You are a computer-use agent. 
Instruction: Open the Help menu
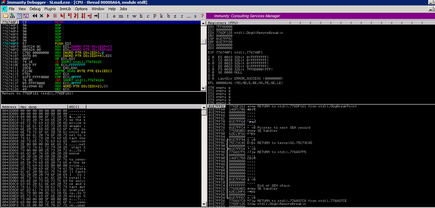tap(112, 9)
